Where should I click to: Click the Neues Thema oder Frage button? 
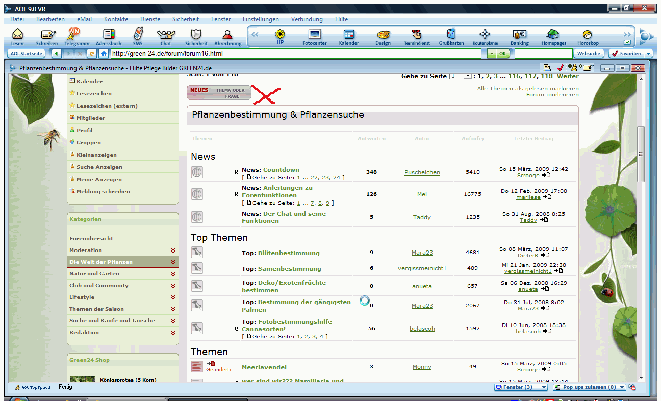(219, 93)
